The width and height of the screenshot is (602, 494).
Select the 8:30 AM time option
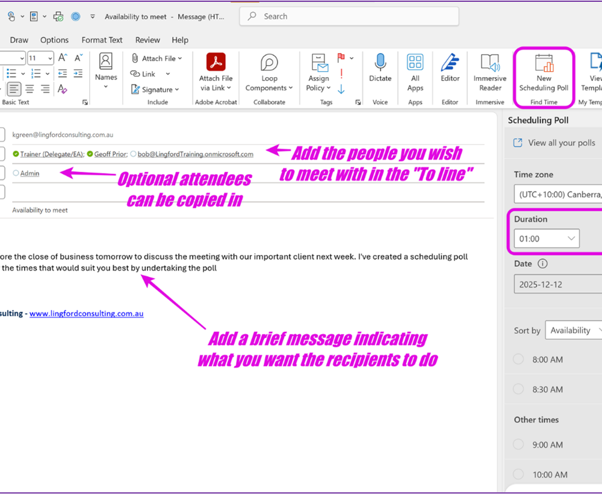518,389
